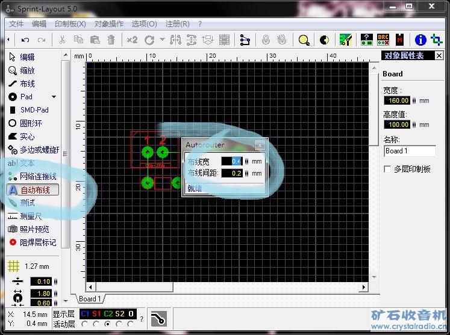Screen dimensions: 450x335
Task: Click the Paste toolbar icon
Action: point(95,40)
